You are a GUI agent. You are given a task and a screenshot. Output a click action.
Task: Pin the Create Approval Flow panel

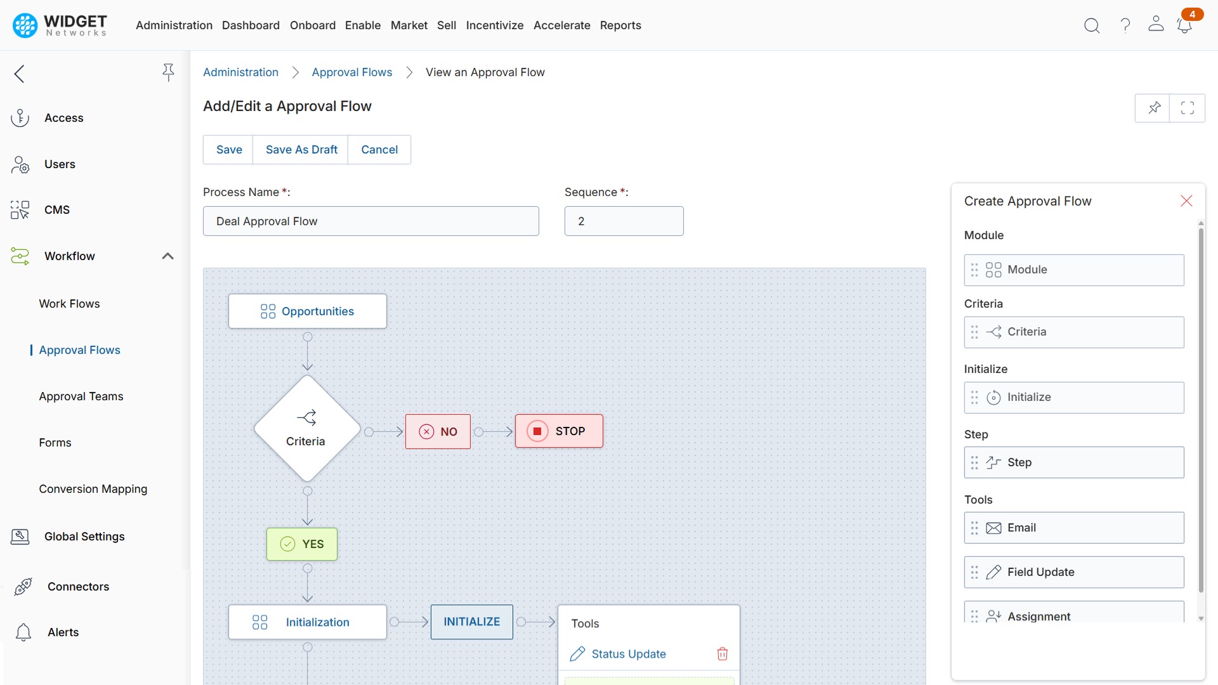(x=1153, y=108)
